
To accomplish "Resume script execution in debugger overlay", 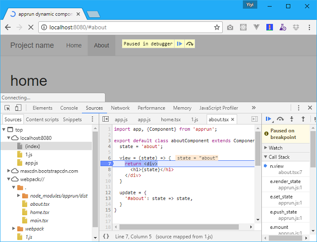I will [180, 44].
